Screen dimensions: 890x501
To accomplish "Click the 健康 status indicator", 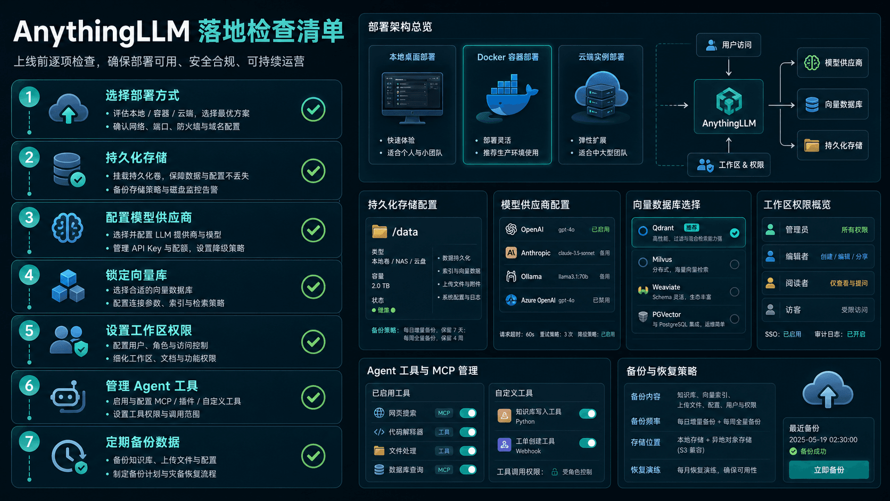I will click(x=383, y=310).
